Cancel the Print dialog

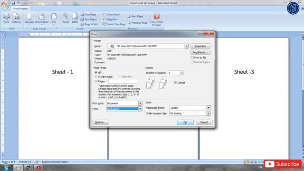pyautogui.click(x=204, y=123)
